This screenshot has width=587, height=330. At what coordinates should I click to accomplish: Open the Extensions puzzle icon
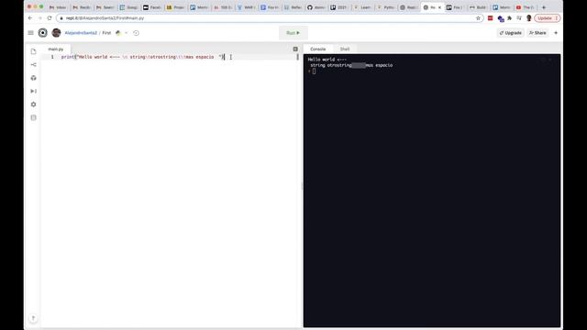click(510, 18)
